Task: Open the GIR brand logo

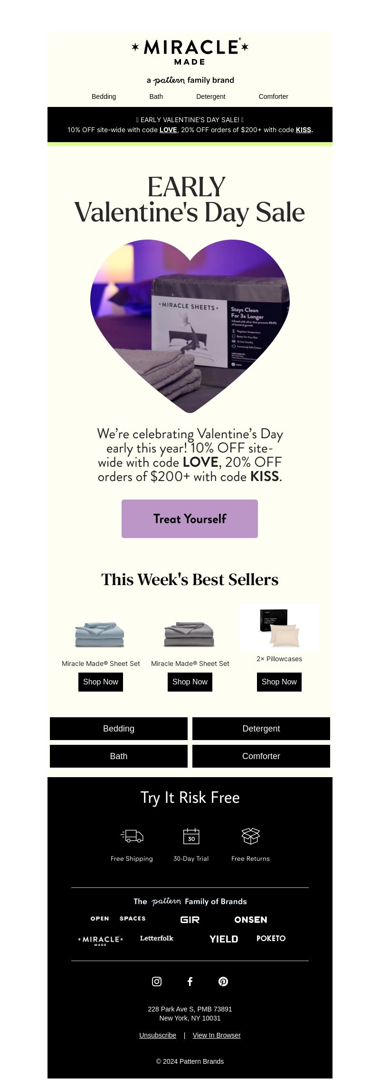Action: (x=190, y=920)
